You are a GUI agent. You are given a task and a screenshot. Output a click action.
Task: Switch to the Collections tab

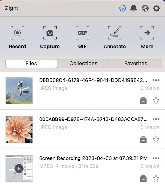point(83,64)
